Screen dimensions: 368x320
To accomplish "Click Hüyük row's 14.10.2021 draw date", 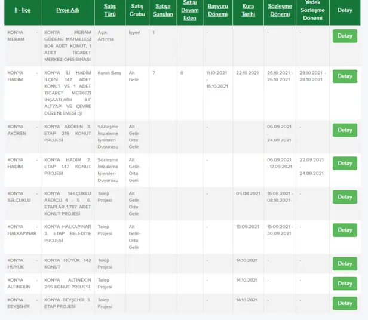I will point(247,260).
